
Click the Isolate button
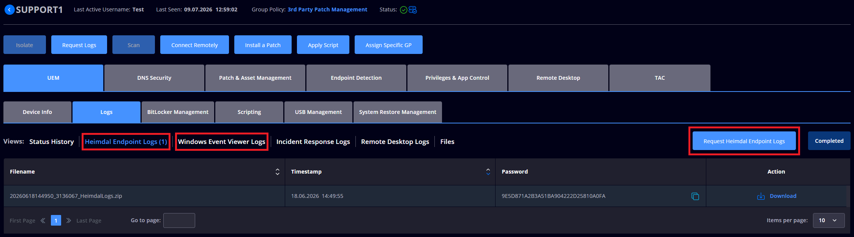click(25, 45)
